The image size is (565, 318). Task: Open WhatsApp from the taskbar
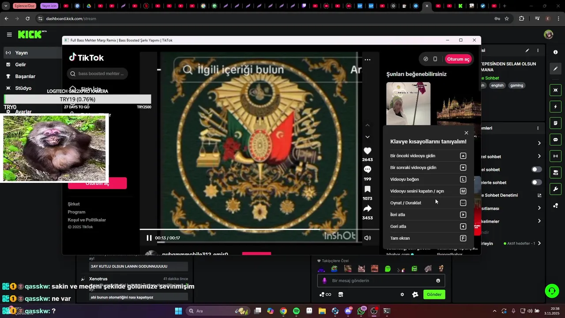pyautogui.click(x=362, y=311)
